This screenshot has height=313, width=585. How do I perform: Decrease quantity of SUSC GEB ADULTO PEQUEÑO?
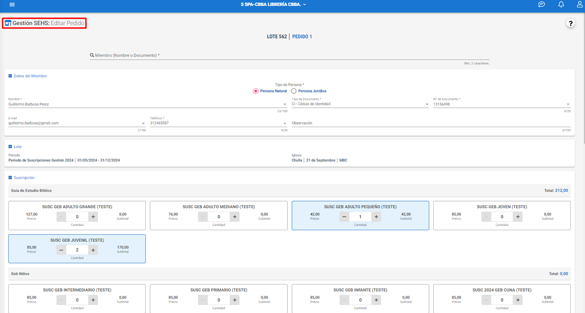point(344,217)
